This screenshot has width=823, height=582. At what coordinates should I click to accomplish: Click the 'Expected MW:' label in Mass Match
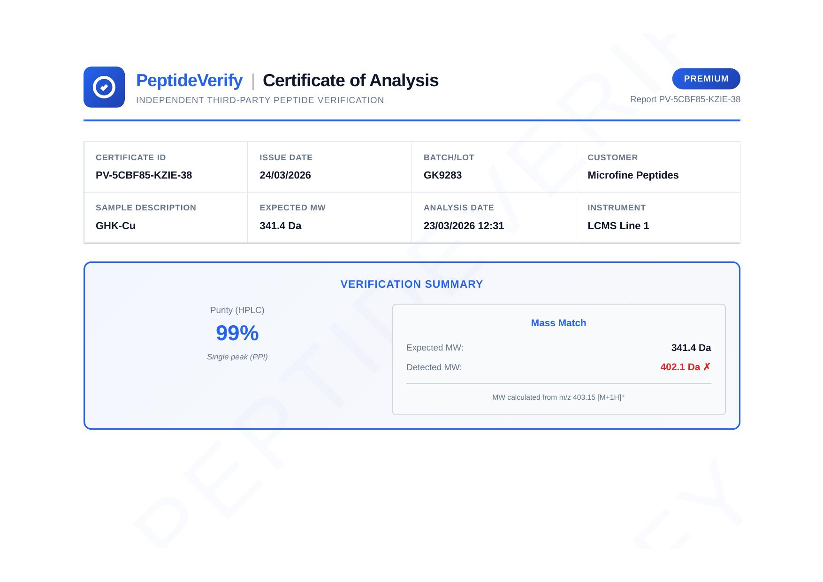pyautogui.click(x=435, y=348)
